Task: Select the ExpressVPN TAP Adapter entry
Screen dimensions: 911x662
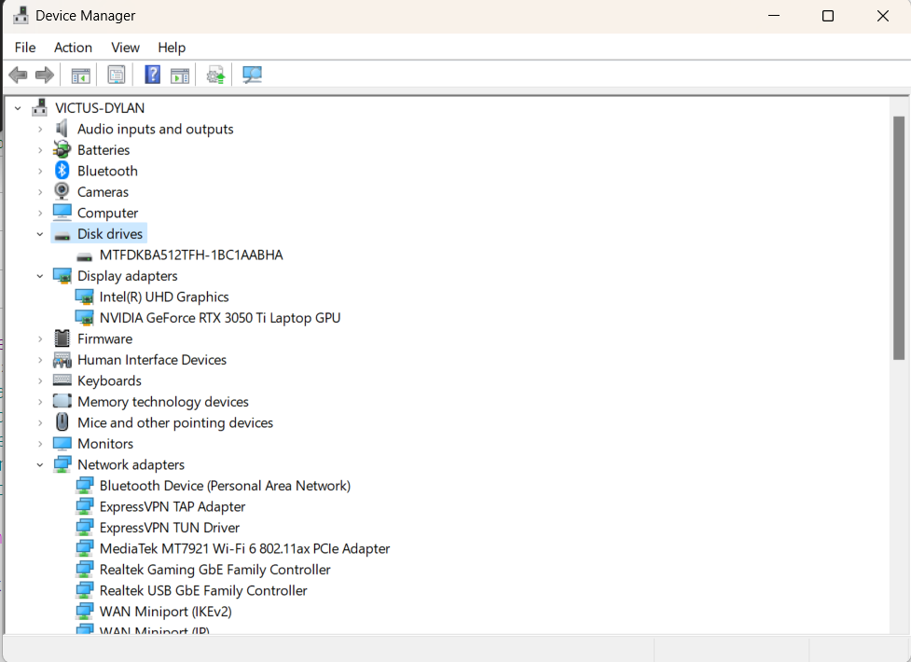Action: [x=173, y=506]
